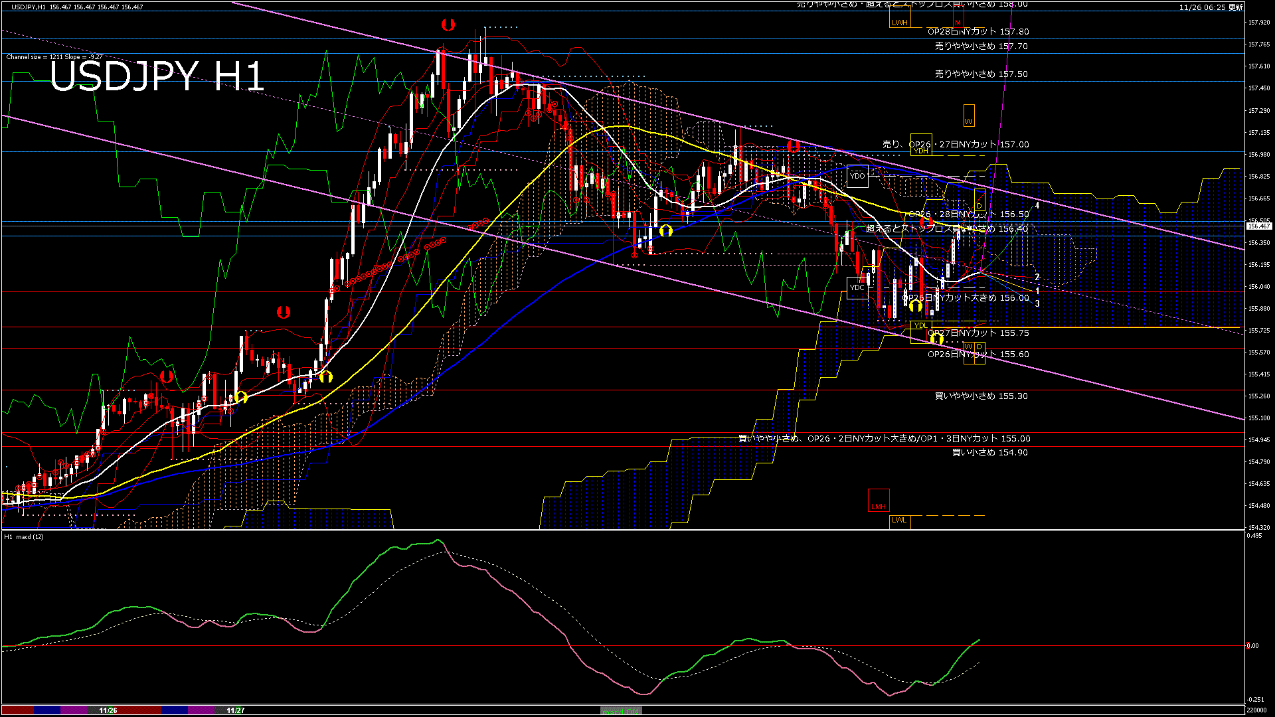Click the YDH yesterday high label
The width and height of the screenshot is (1275, 717).
click(920, 151)
